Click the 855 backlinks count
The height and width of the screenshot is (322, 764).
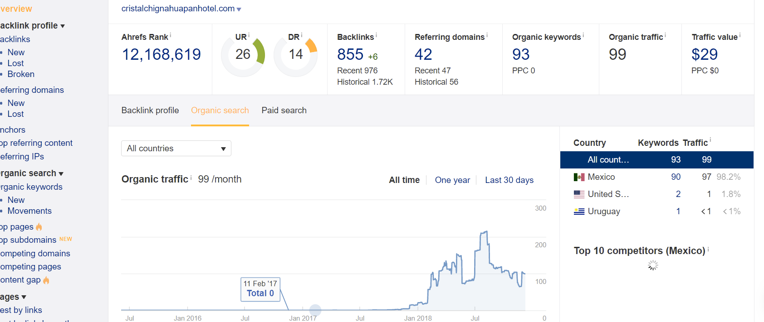(350, 54)
